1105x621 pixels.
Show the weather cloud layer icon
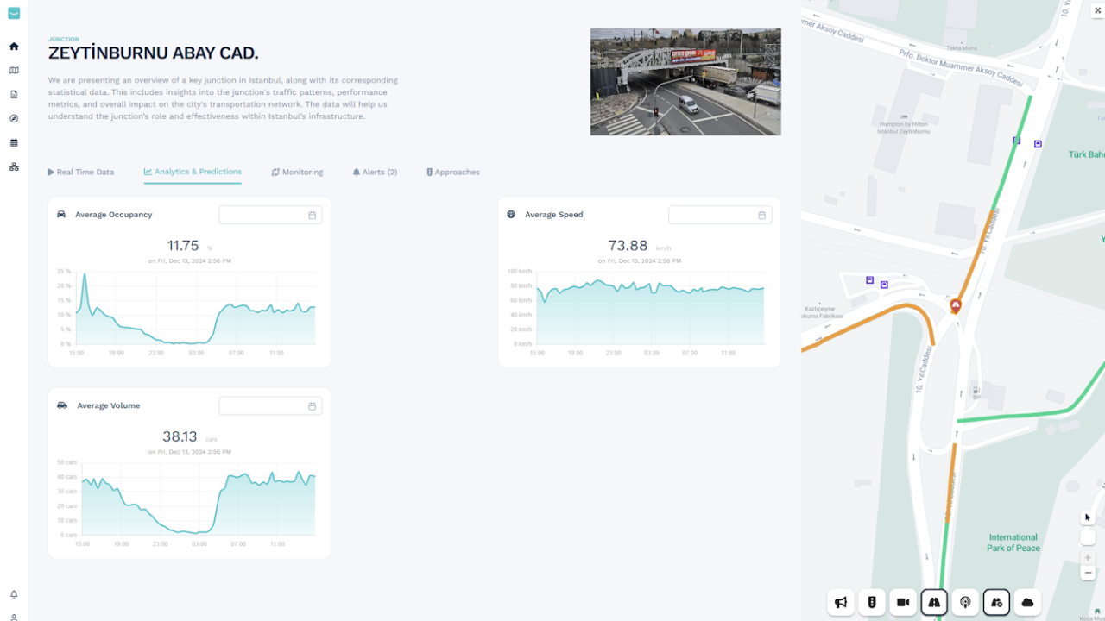(1027, 602)
